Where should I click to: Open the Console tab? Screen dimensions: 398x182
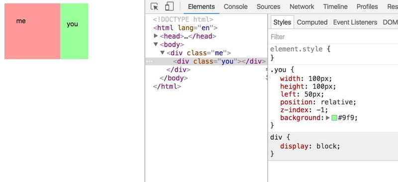[235, 6]
